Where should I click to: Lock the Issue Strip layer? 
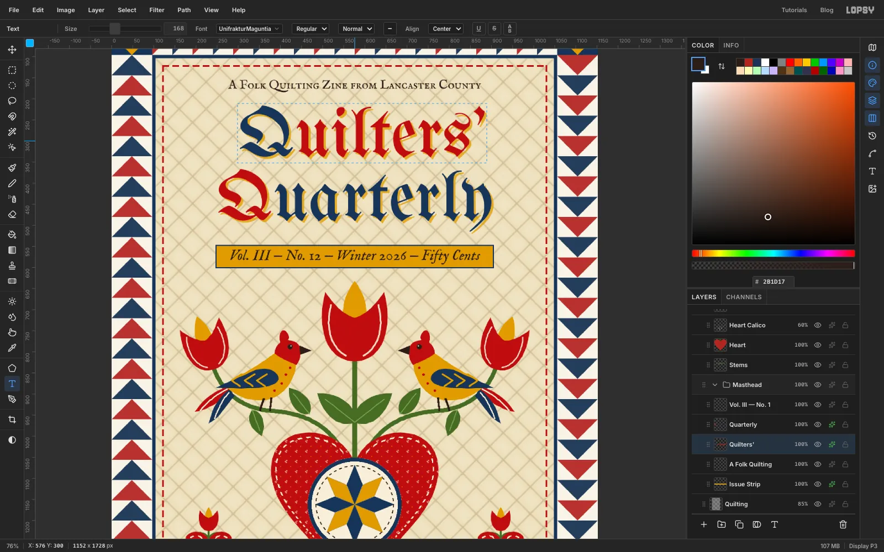(845, 484)
